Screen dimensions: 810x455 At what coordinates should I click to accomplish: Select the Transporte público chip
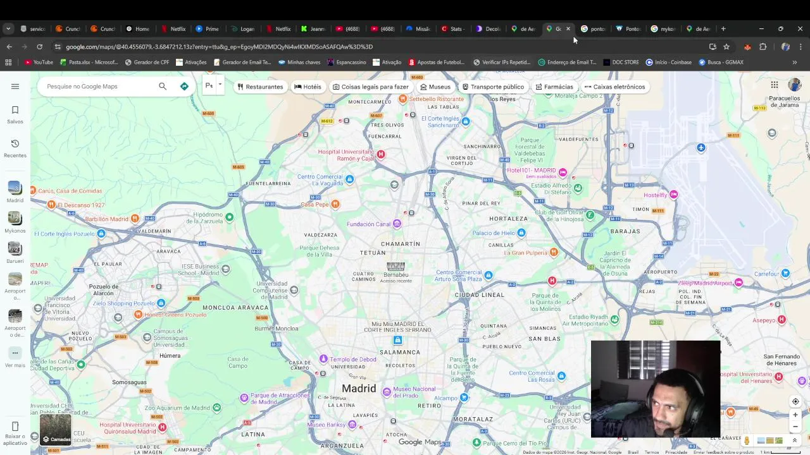[x=493, y=87]
